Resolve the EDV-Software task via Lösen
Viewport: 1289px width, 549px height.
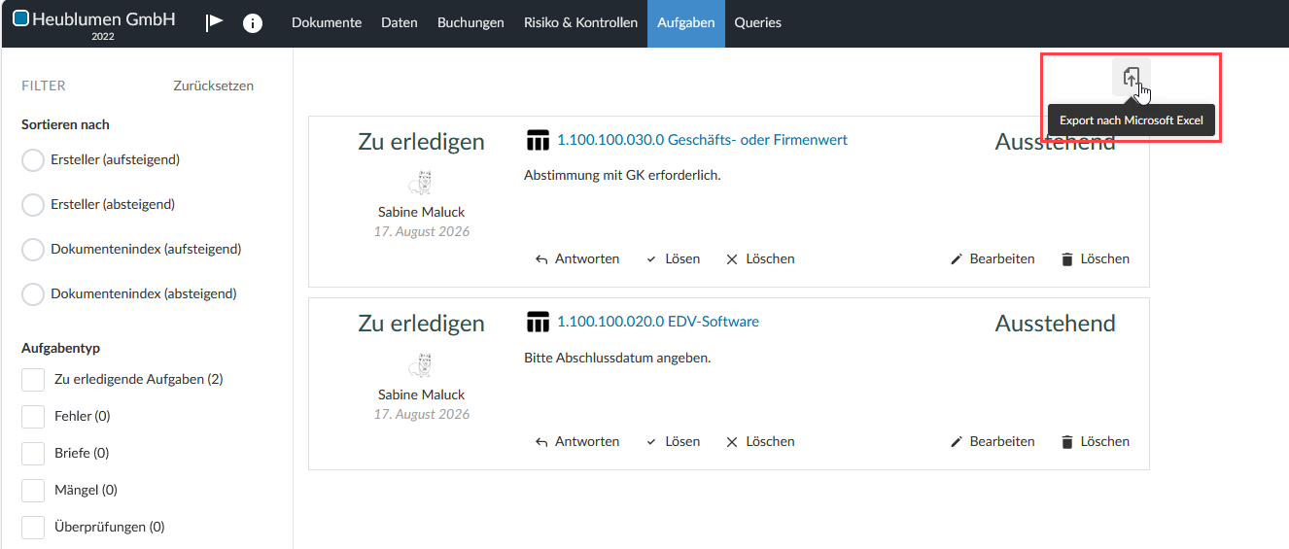coord(673,441)
